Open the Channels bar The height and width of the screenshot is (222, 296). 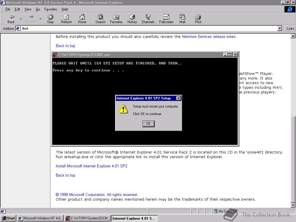(148, 19)
